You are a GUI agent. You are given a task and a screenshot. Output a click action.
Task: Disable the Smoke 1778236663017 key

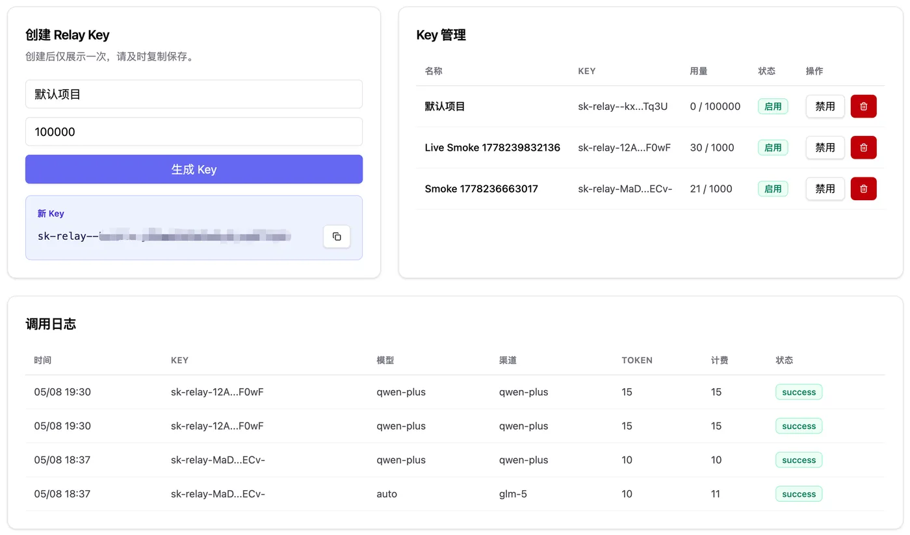tap(825, 189)
